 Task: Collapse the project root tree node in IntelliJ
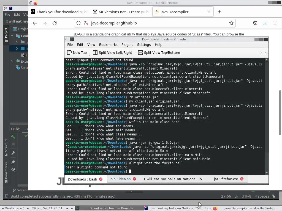click(12, 36)
